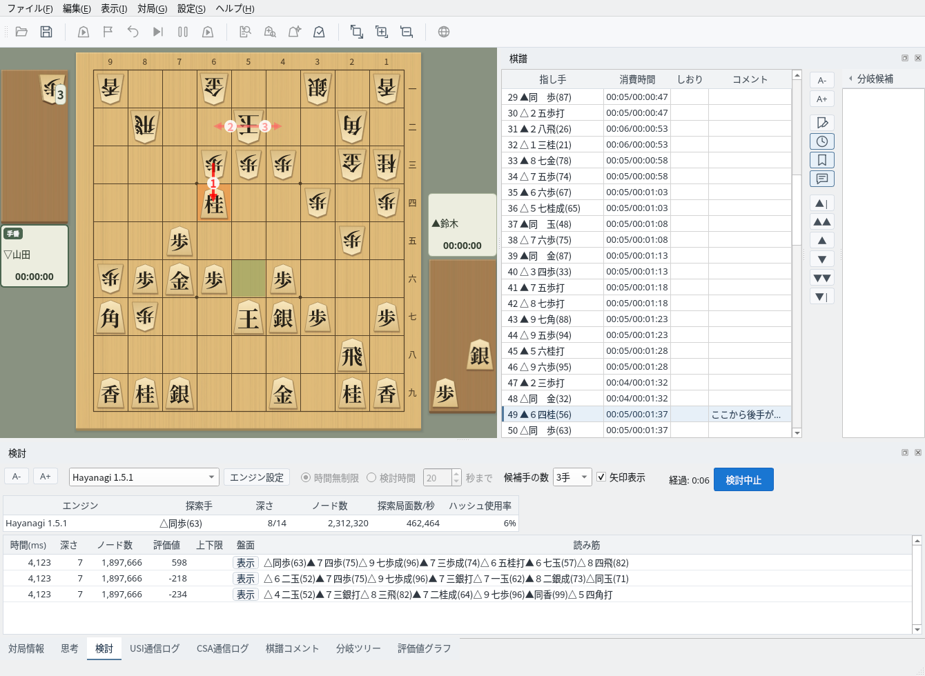Click the open file folder icon
The width and height of the screenshot is (925, 676).
21,32
